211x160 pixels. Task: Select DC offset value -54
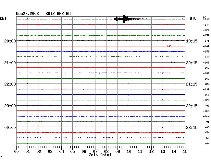[207, 132]
